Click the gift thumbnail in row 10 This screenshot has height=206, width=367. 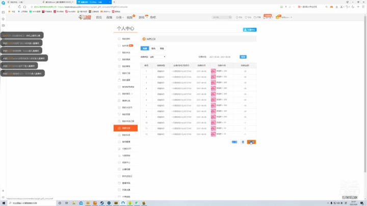click(213, 123)
